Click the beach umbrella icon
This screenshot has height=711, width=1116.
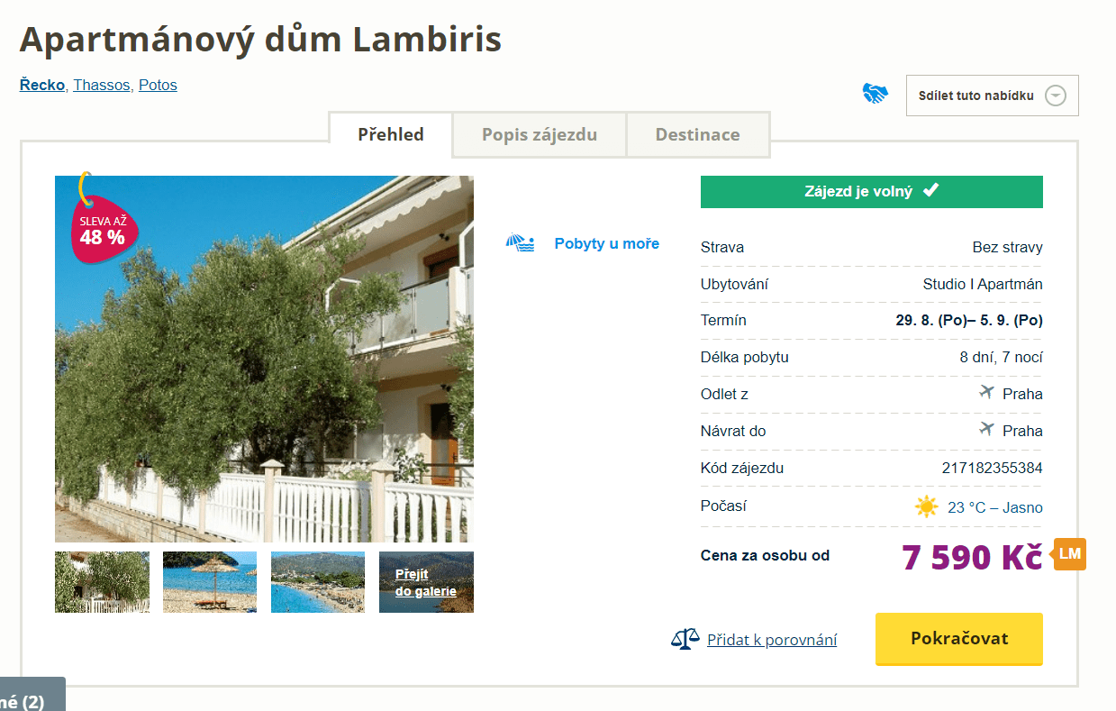[x=520, y=243]
